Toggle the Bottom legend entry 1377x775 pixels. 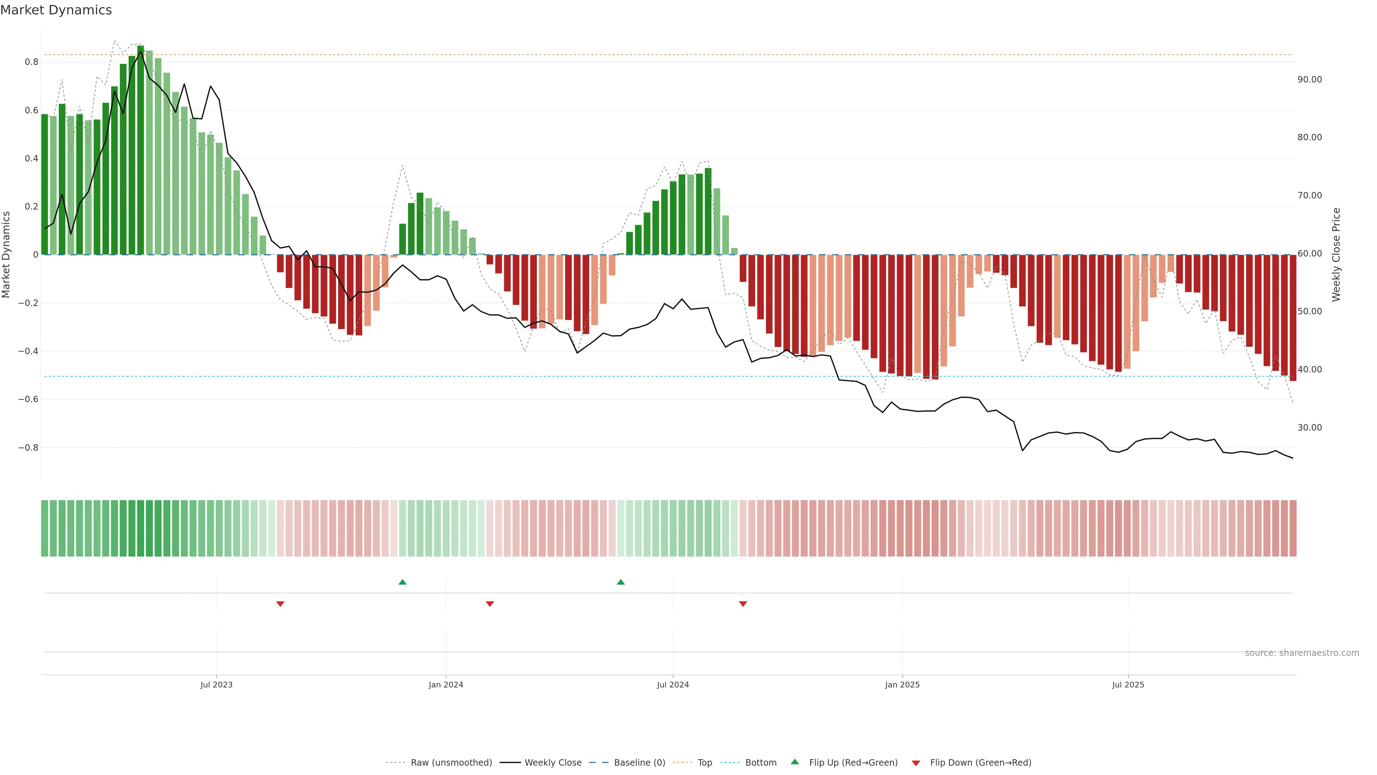coord(761,762)
